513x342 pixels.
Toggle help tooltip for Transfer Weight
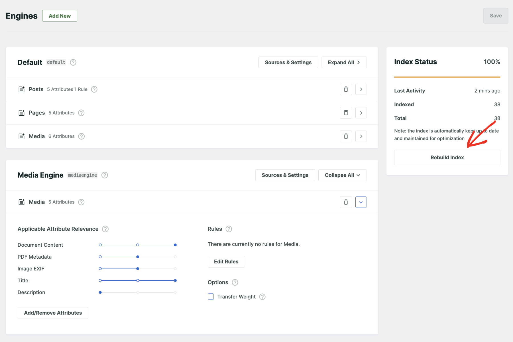click(262, 297)
